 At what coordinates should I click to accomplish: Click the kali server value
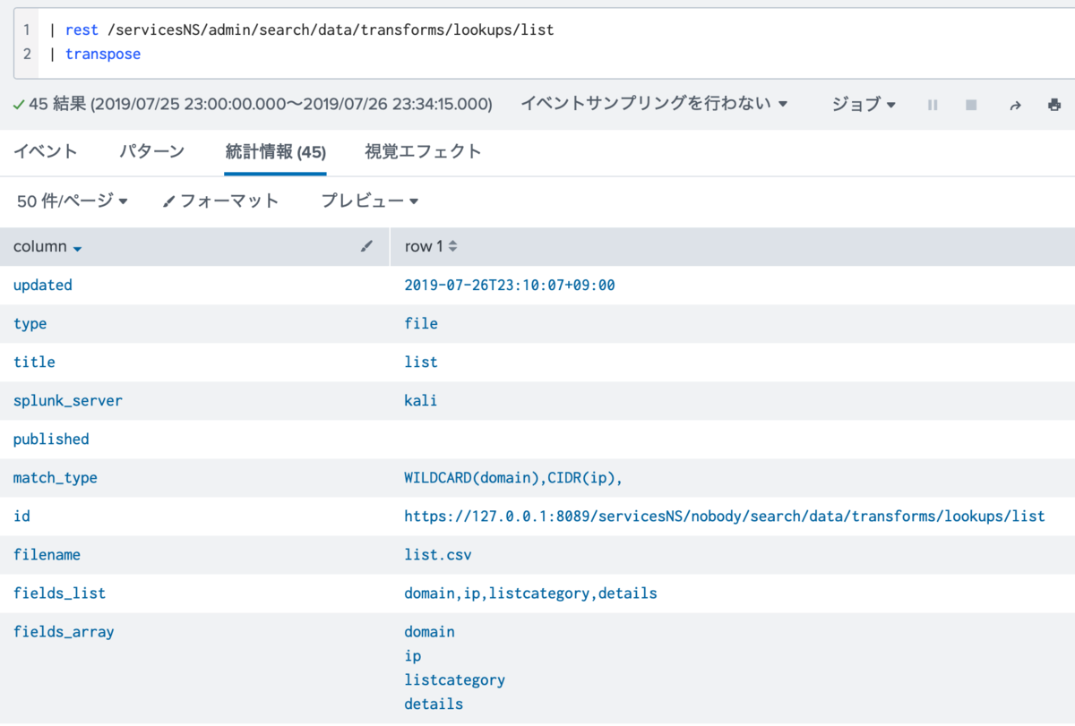tap(421, 400)
